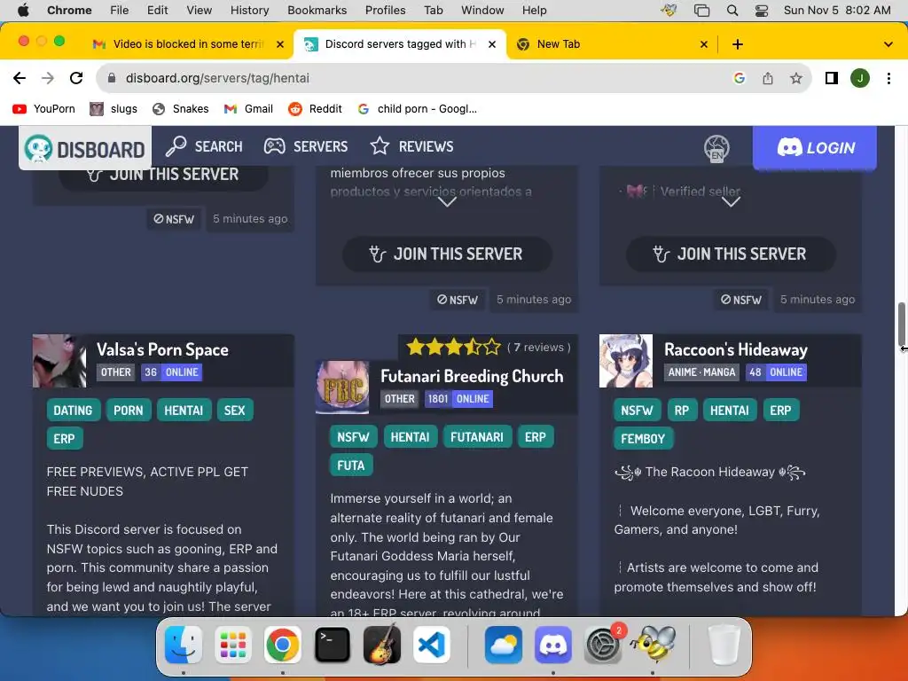Open the share icon in address bar
Screen dimensions: 908x681
click(x=768, y=78)
